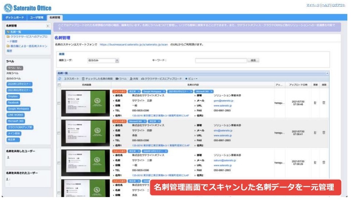Image resolution: width=351 pixels, height=200 pixels.
Task: Click the キーワード search input field
Action: (x=221, y=60)
